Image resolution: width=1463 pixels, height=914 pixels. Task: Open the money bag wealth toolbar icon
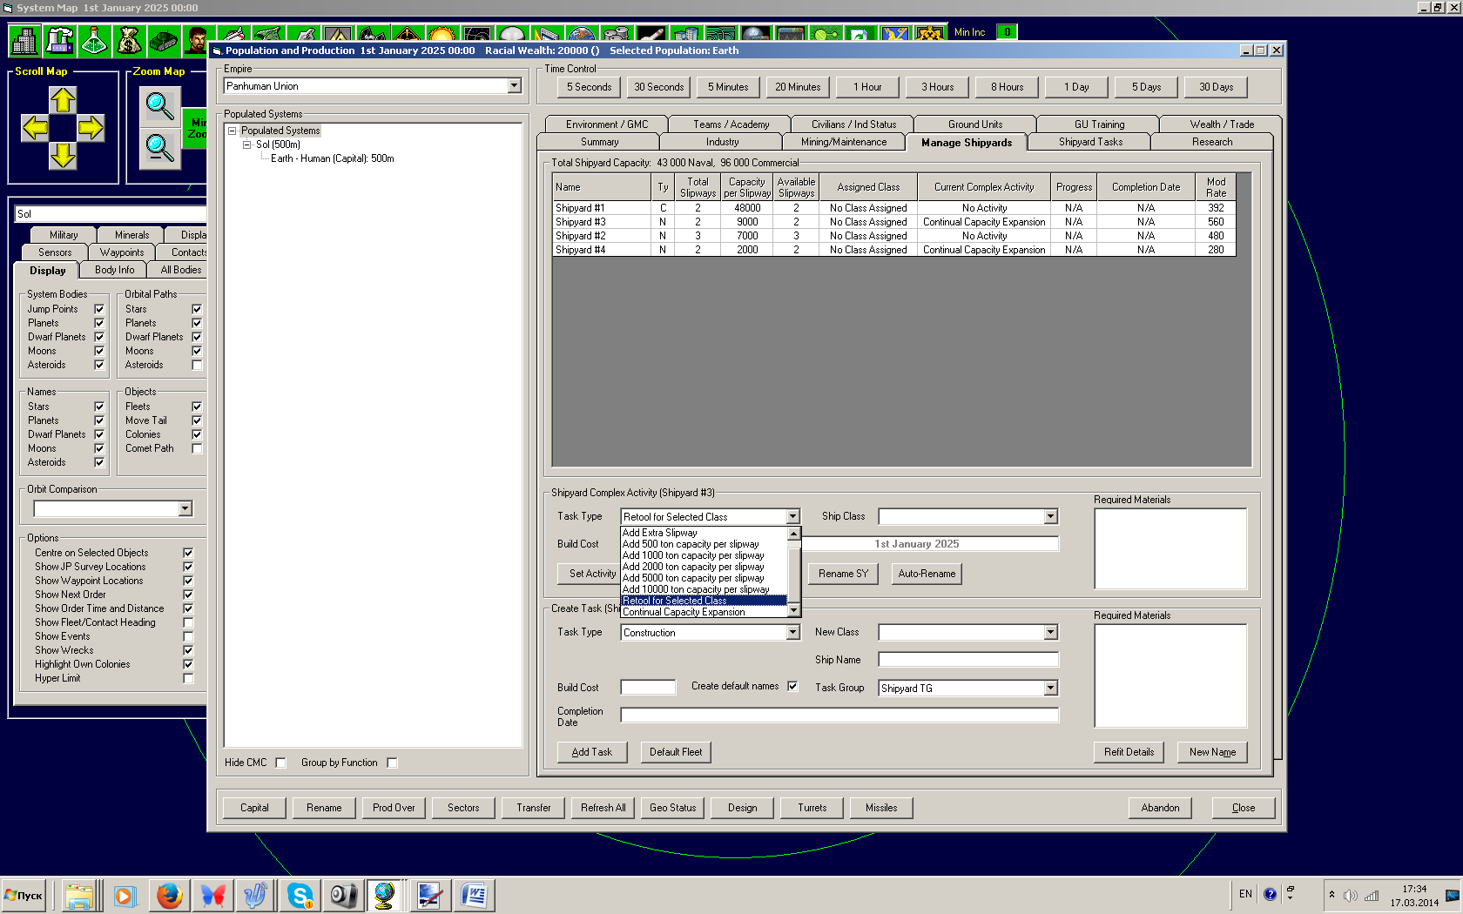129,40
